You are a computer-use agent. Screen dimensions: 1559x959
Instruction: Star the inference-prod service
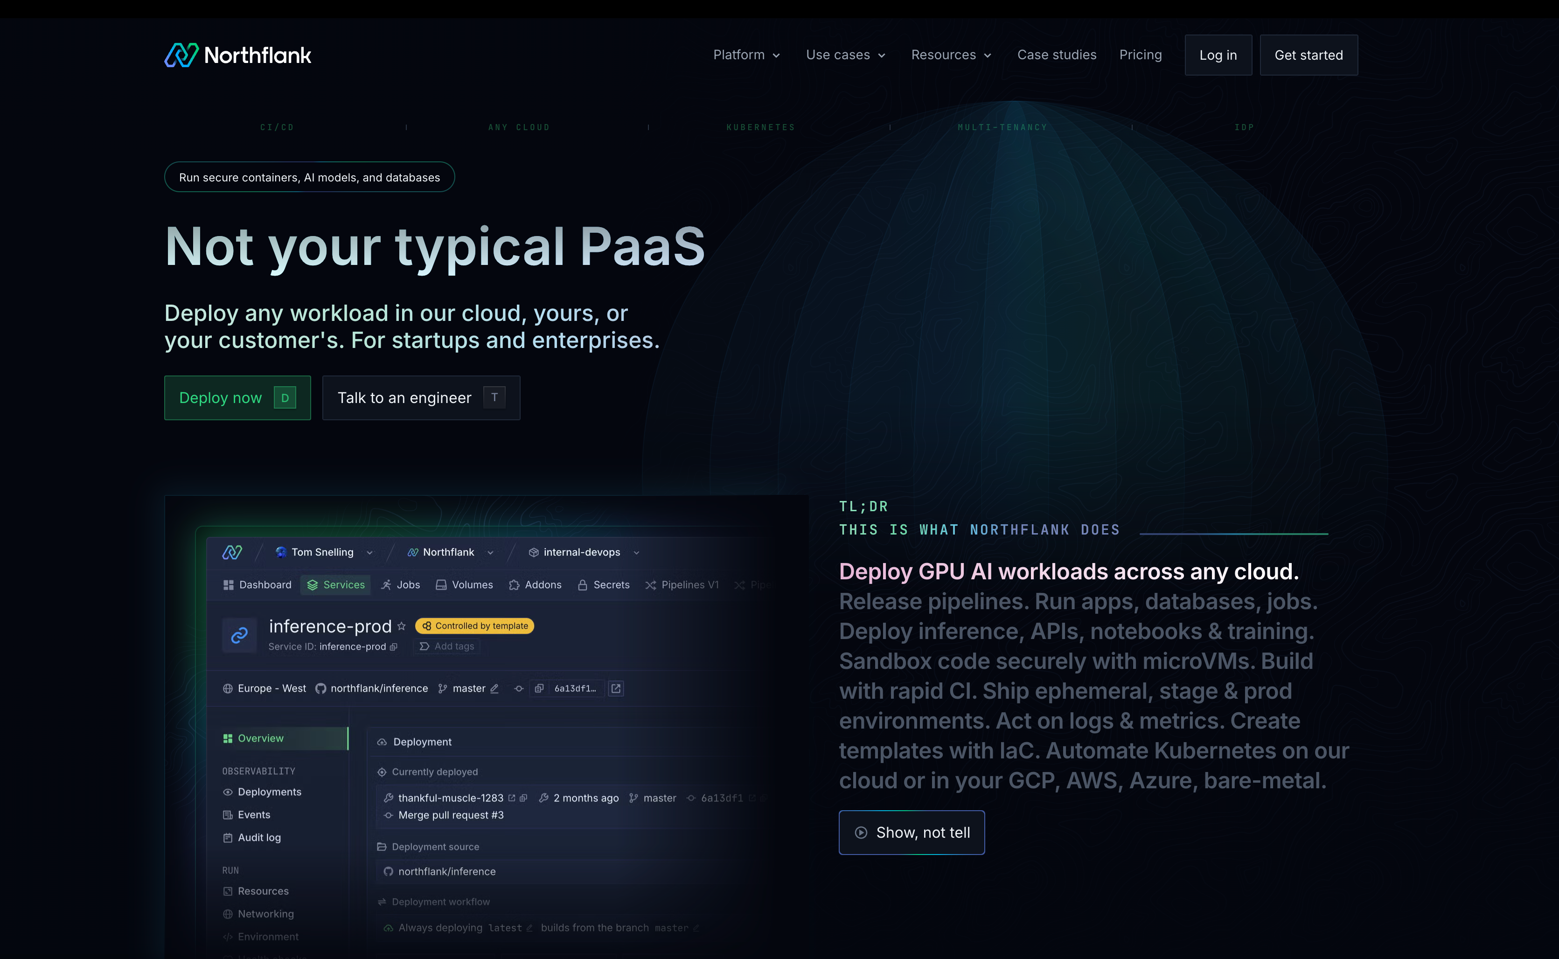[402, 626]
